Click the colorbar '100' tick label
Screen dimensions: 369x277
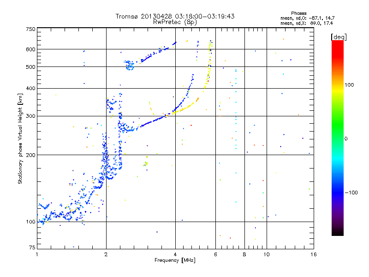pyautogui.click(x=349, y=85)
